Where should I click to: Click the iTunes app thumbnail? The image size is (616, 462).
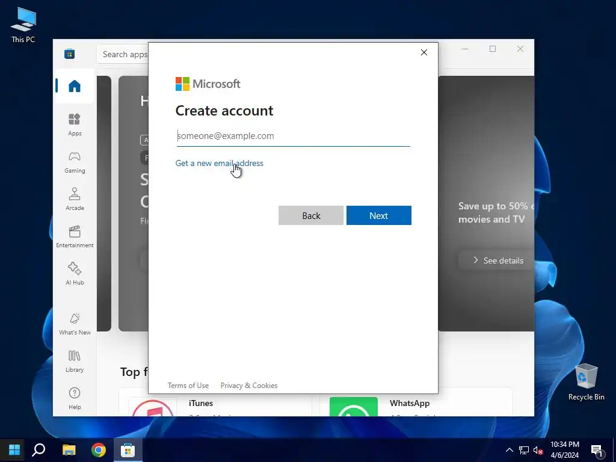153,407
